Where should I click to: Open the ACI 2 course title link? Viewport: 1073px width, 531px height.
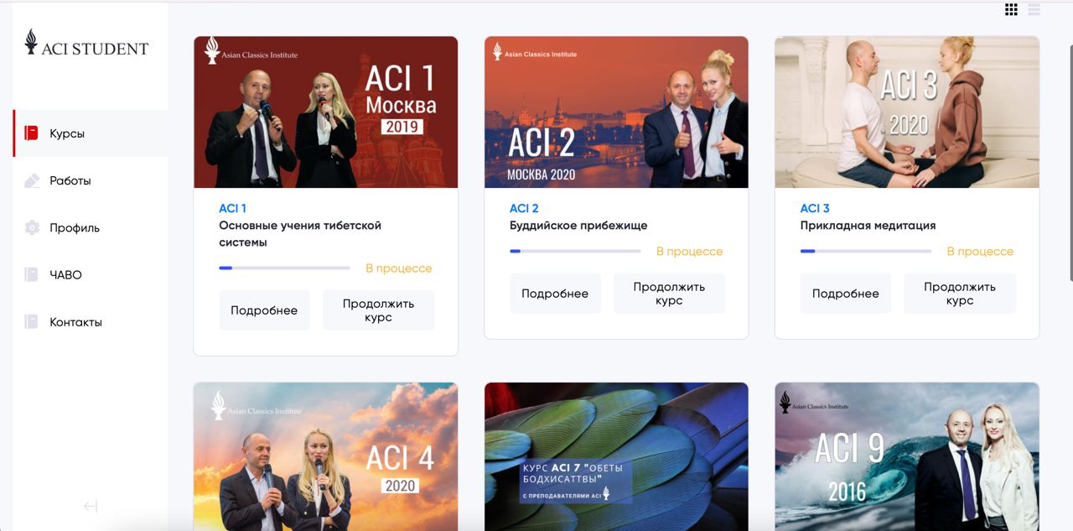coord(524,208)
